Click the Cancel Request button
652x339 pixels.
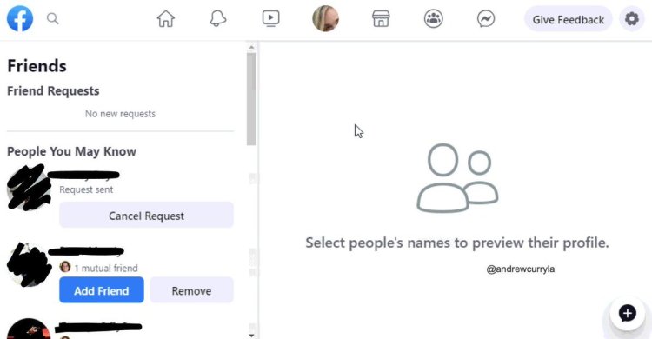coord(146,216)
